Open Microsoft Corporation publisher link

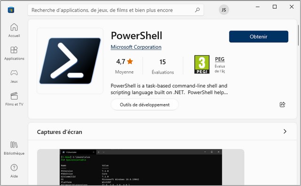[x=136, y=47]
